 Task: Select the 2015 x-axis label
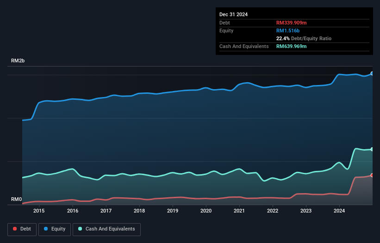coord(39,211)
